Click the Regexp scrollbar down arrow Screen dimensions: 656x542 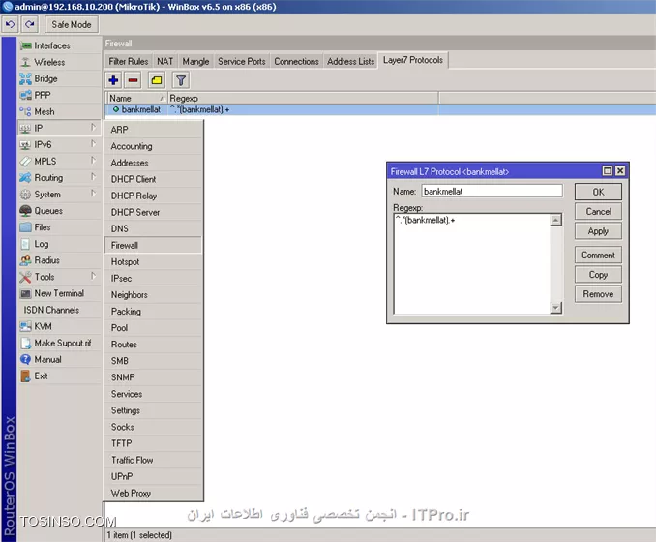click(555, 308)
